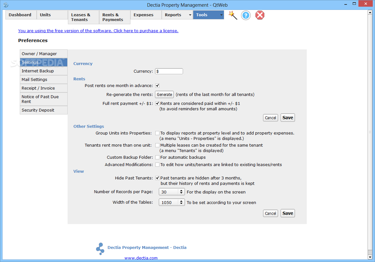Select Security Deposit preferences section
375x262 pixels.
click(43, 110)
